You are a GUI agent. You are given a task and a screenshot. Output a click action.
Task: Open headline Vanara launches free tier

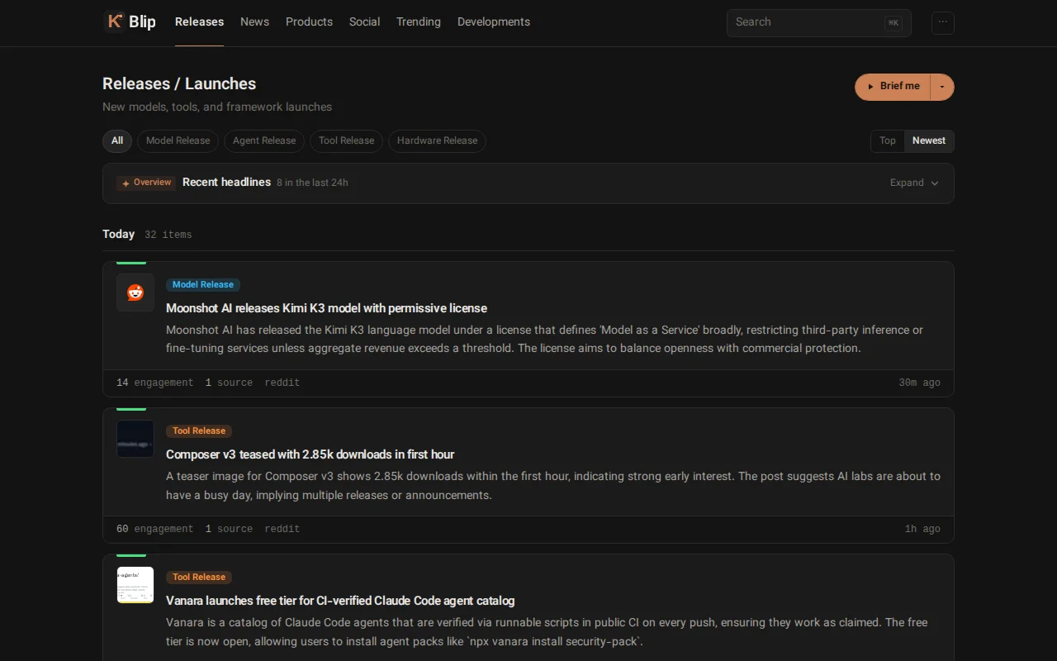point(340,601)
